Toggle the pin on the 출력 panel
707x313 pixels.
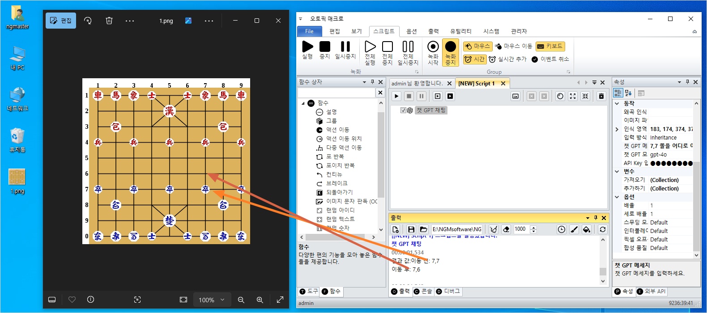596,218
